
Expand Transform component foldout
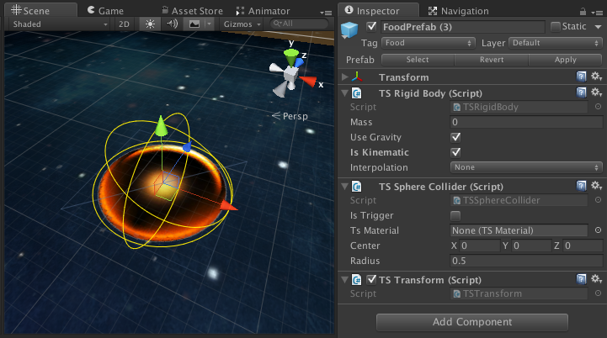tap(344, 77)
